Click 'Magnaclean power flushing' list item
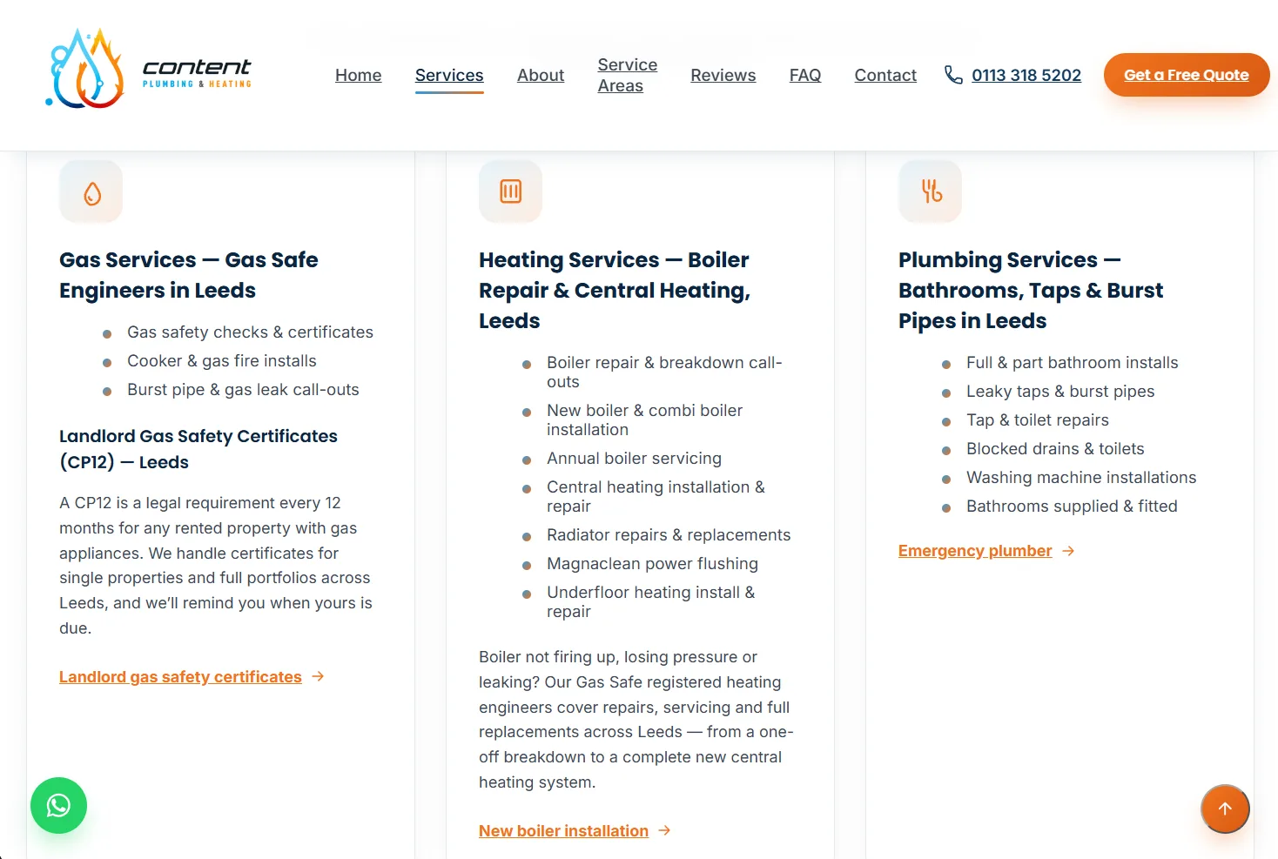 (x=652, y=564)
